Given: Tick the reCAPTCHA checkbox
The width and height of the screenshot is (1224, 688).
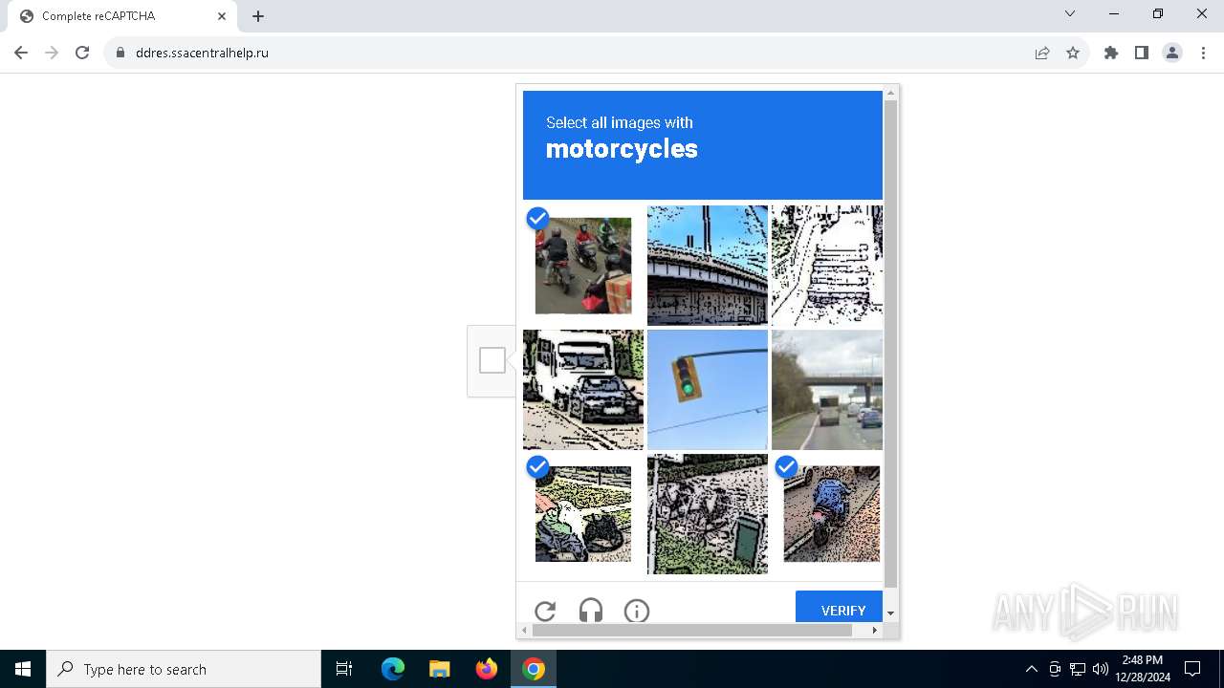Looking at the screenshot, I should click(x=492, y=360).
